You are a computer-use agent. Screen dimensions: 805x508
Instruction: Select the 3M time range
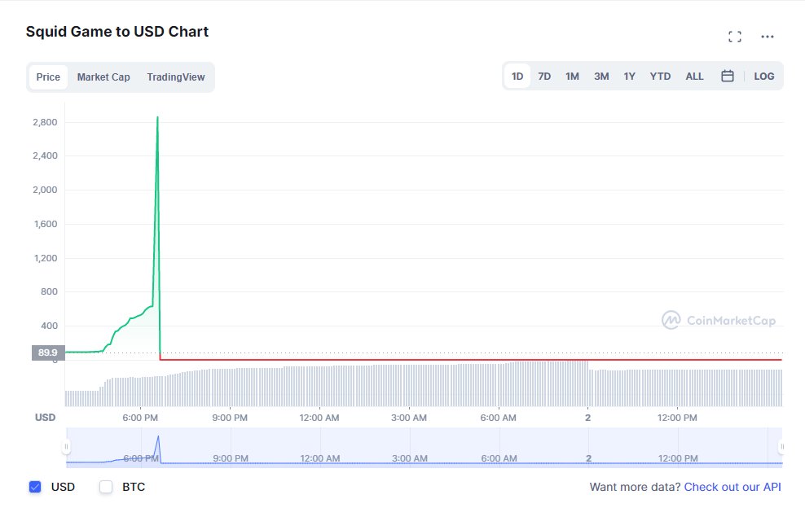pos(601,77)
